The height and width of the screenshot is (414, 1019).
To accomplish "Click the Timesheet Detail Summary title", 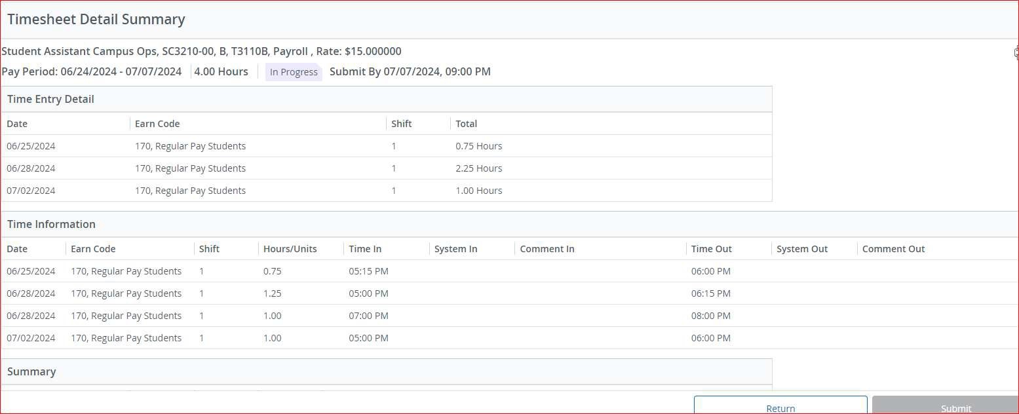I will (x=96, y=19).
